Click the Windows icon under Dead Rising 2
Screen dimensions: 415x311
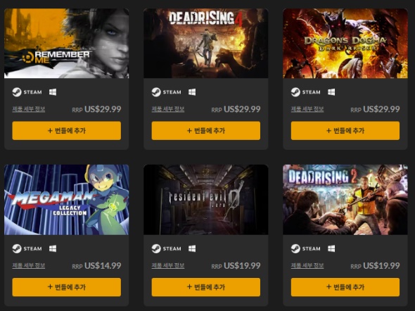(331, 248)
